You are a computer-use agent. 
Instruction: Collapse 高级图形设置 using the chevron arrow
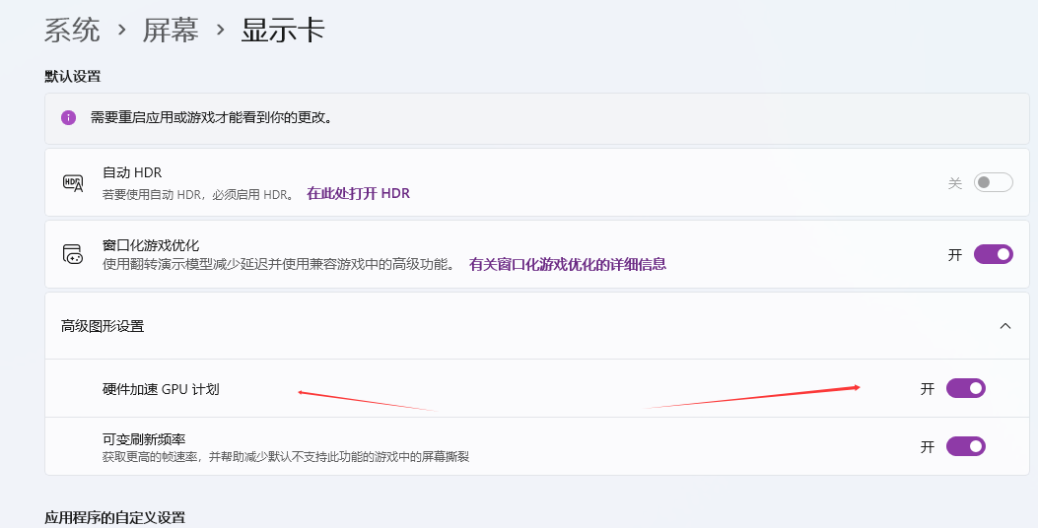(x=1004, y=326)
